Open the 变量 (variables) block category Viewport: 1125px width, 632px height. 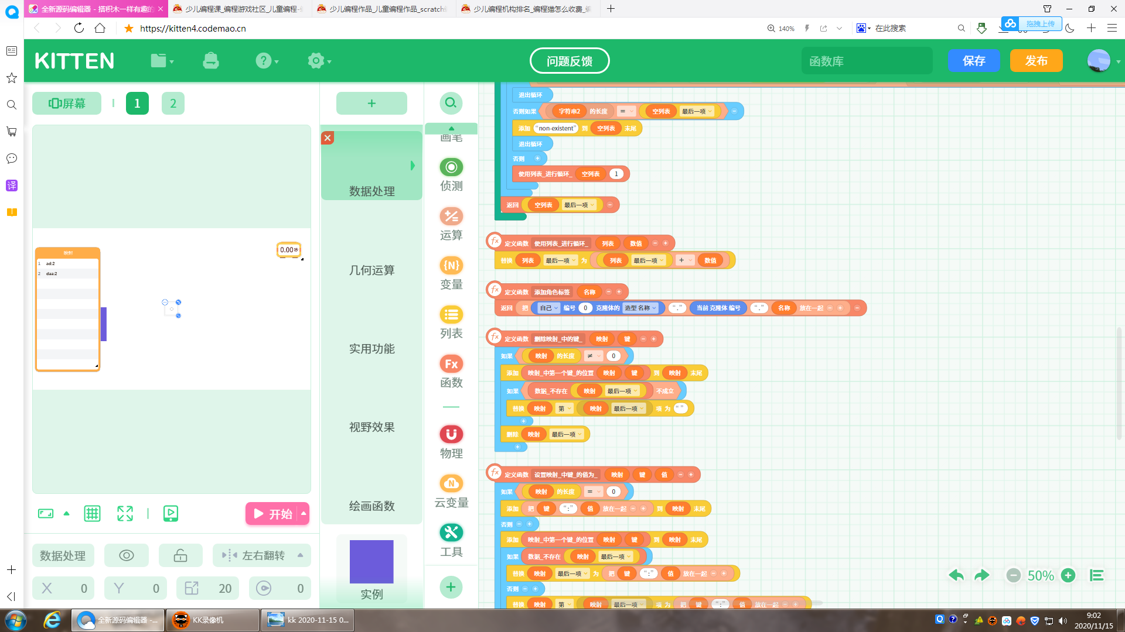click(451, 273)
